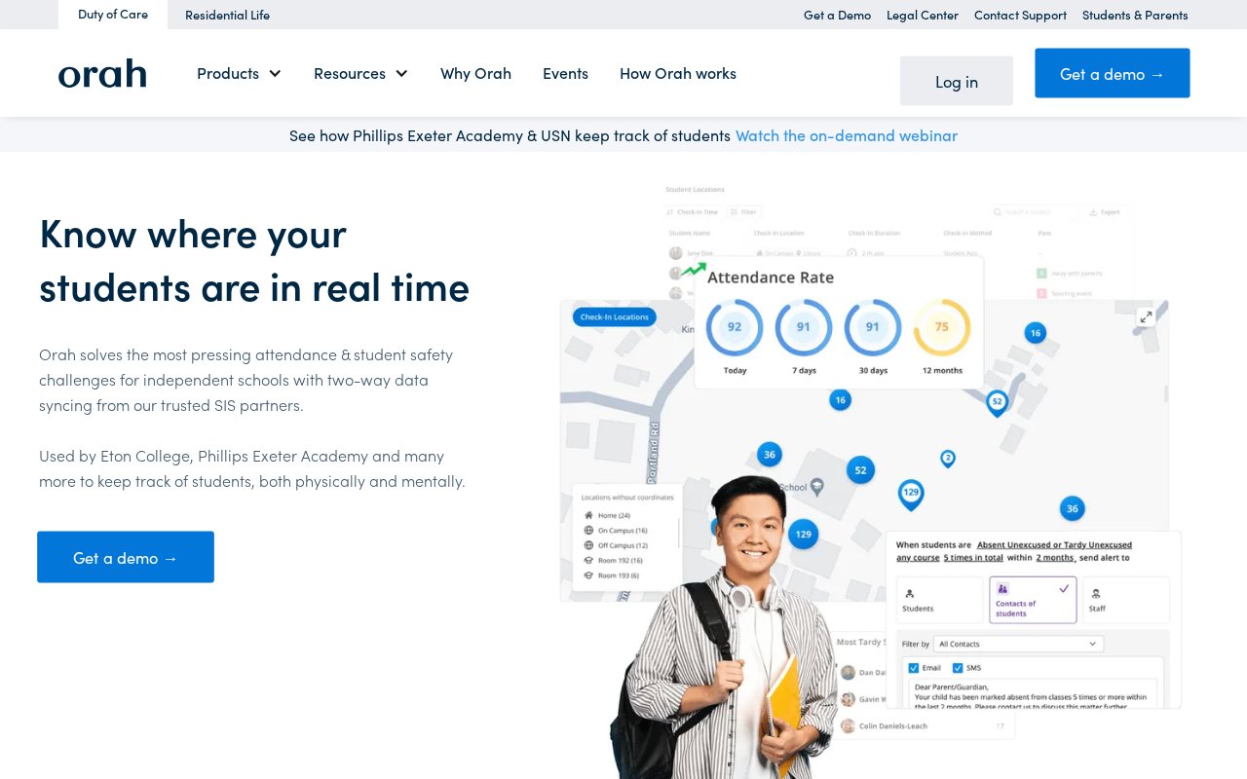The image size is (1247, 779).
Task: Click the avatar next to Gavin
Action: coord(848,699)
